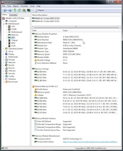Select the Serial Number row

click(75, 40)
